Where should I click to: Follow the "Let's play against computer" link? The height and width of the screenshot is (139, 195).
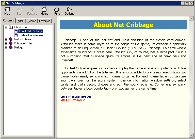click(x=76, y=97)
